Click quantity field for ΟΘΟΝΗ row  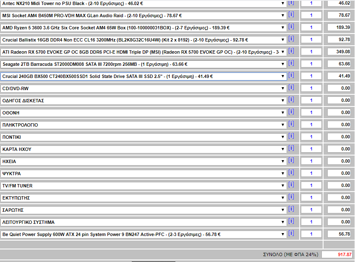[x=311, y=112]
